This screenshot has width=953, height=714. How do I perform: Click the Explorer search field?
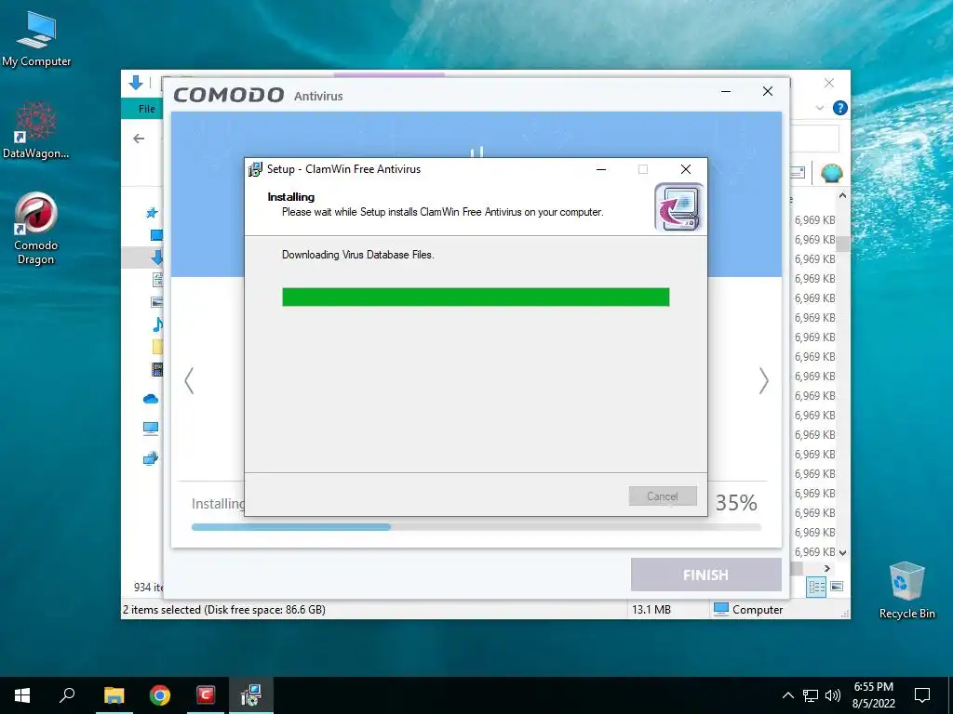tap(814, 139)
